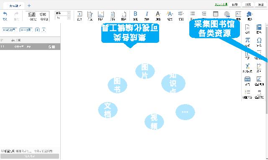Insert a video using the play-frame icon
Screen dimensions: 268x160
click(x=80, y=14)
